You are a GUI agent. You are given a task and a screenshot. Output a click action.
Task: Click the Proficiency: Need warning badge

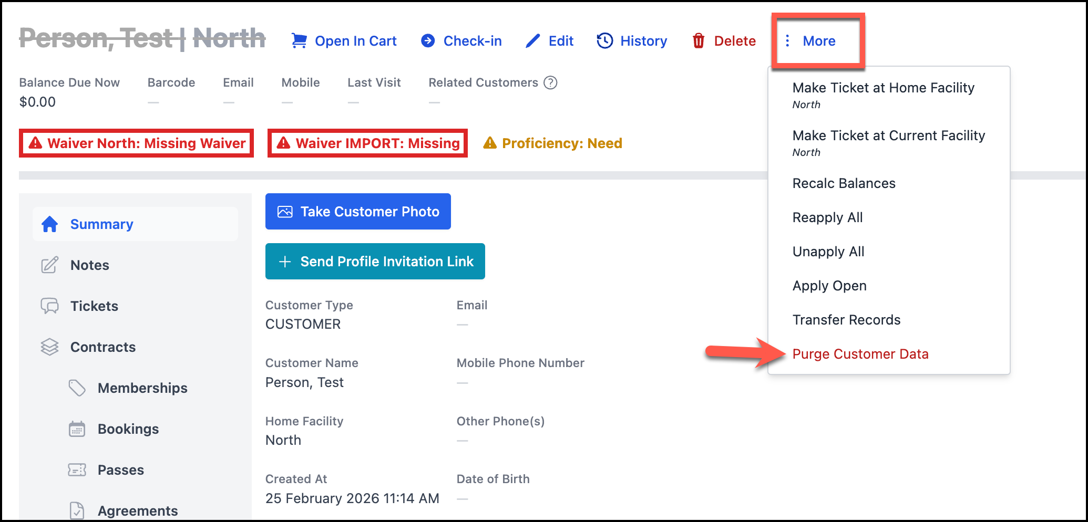[x=553, y=143]
